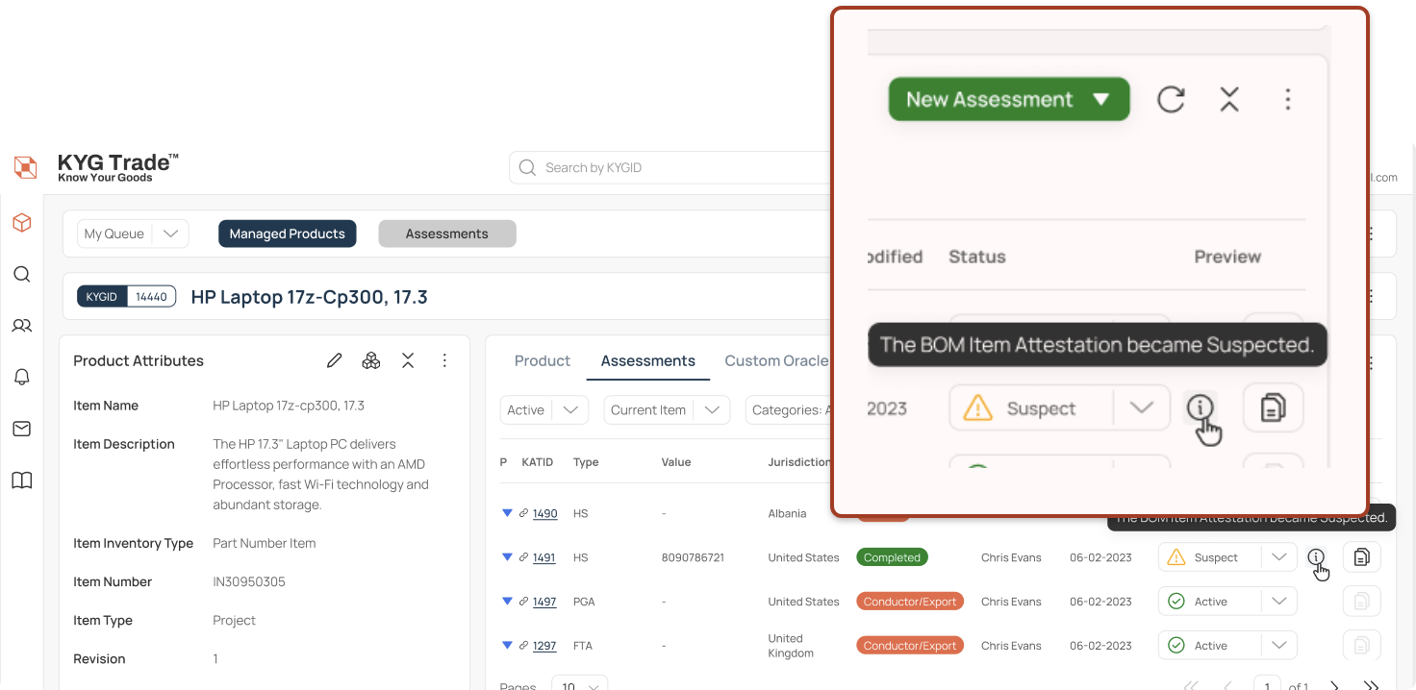Click the KATID column header
Image resolution: width=1416 pixels, height=690 pixels.
(x=538, y=462)
